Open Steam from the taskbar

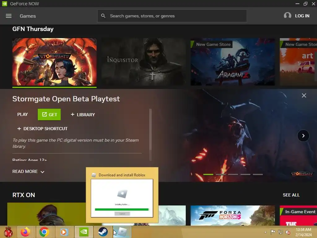(x=103, y=232)
